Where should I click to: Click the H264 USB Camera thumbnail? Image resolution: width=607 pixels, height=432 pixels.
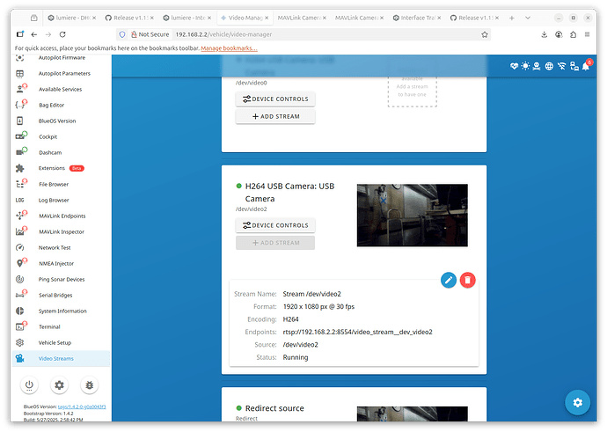[412, 216]
